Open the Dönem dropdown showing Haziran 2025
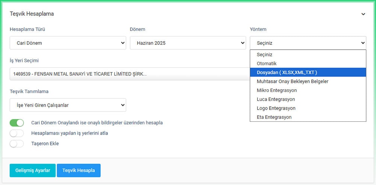 pyautogui.click(x=188, y=43)
